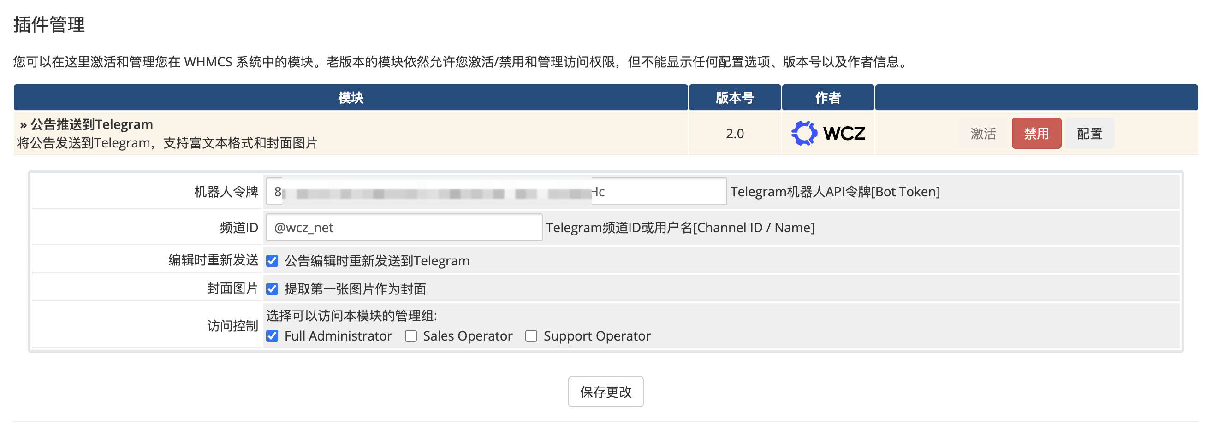Click the 模块 column header
Image resolution: width=1212 pixels, height=423 pixels.
[351, 98]
